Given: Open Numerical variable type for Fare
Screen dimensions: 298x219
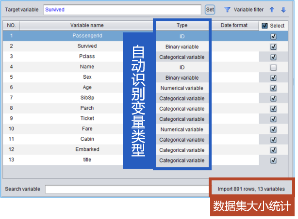Looking at the screenshot, I should [x=182, y=129].
